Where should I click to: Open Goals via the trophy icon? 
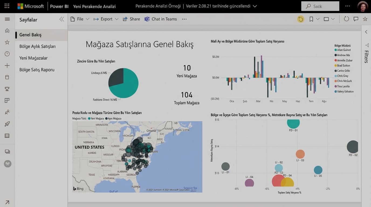click(7, 89)
